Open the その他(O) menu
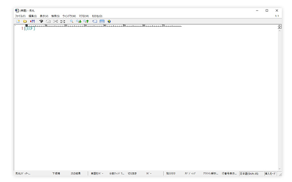The height and width of the screenshot is (182, 292). coord(97,16)
